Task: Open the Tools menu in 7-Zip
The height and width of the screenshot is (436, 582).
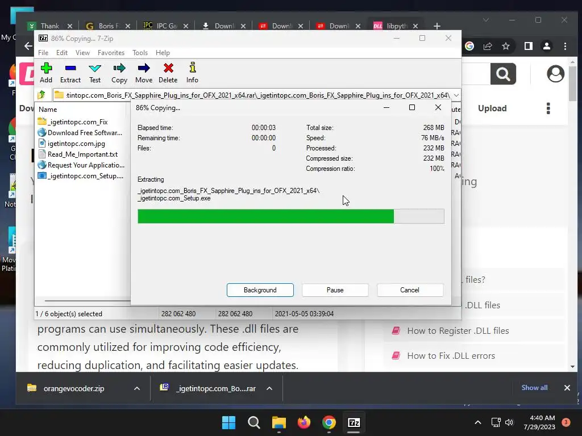Action: pos(140,53)
